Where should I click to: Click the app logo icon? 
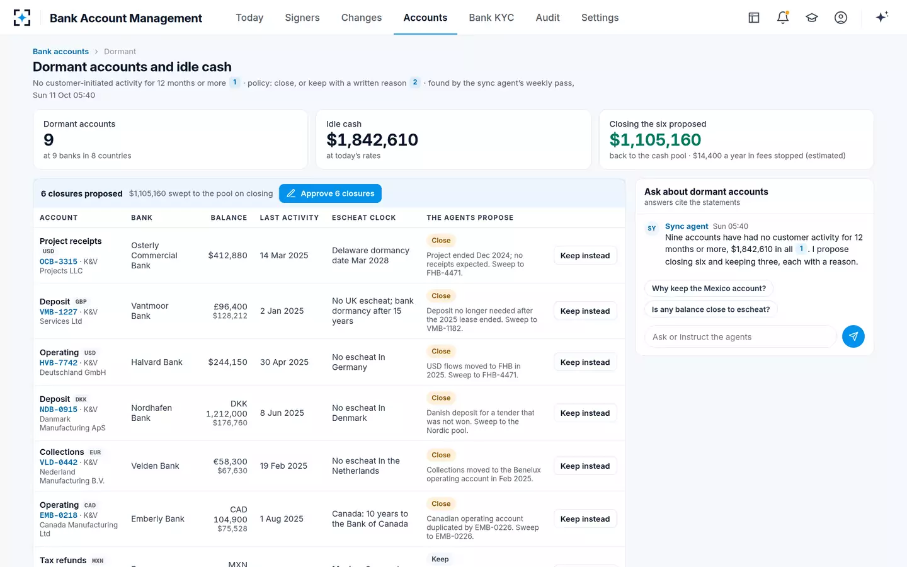[22, 18]
